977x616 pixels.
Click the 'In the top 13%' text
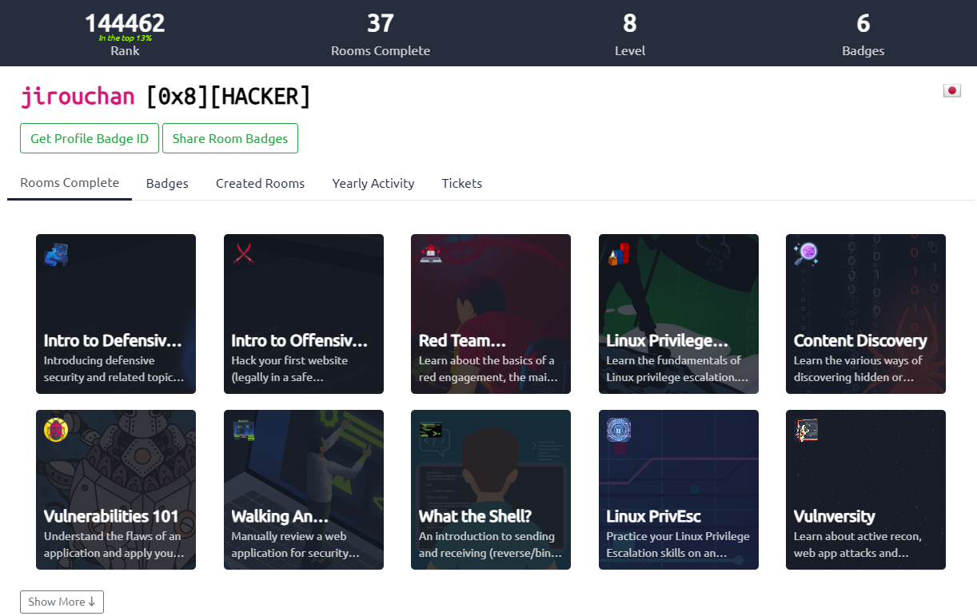pyautogui.click(x=125, y=38)
